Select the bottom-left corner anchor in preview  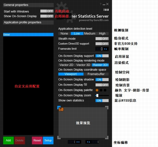point(59,138)
